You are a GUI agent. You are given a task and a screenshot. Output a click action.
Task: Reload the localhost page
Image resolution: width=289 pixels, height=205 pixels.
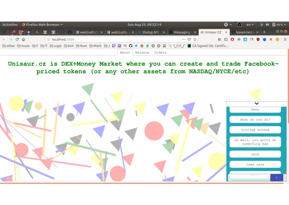coord(17,39)
